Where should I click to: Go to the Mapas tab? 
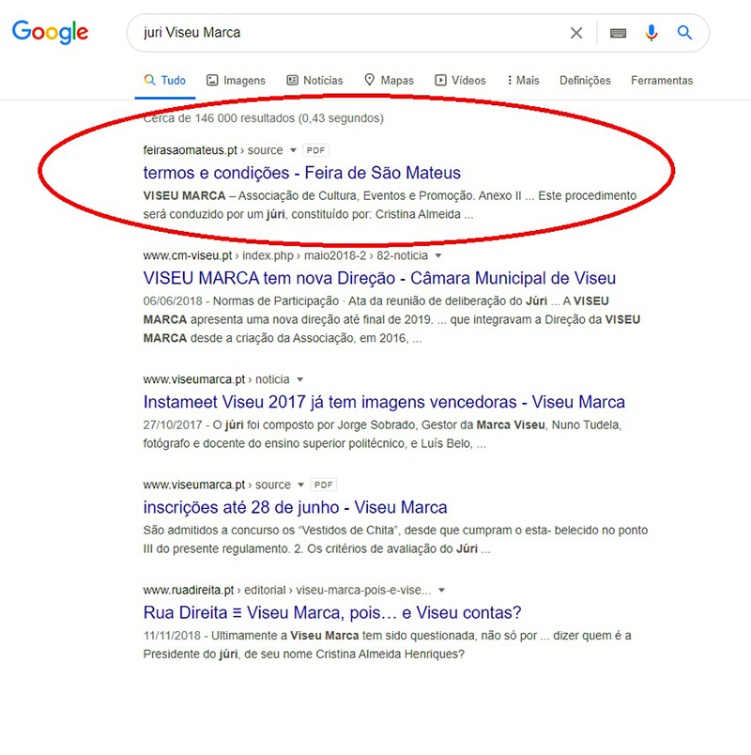click(x=389, y=81)
